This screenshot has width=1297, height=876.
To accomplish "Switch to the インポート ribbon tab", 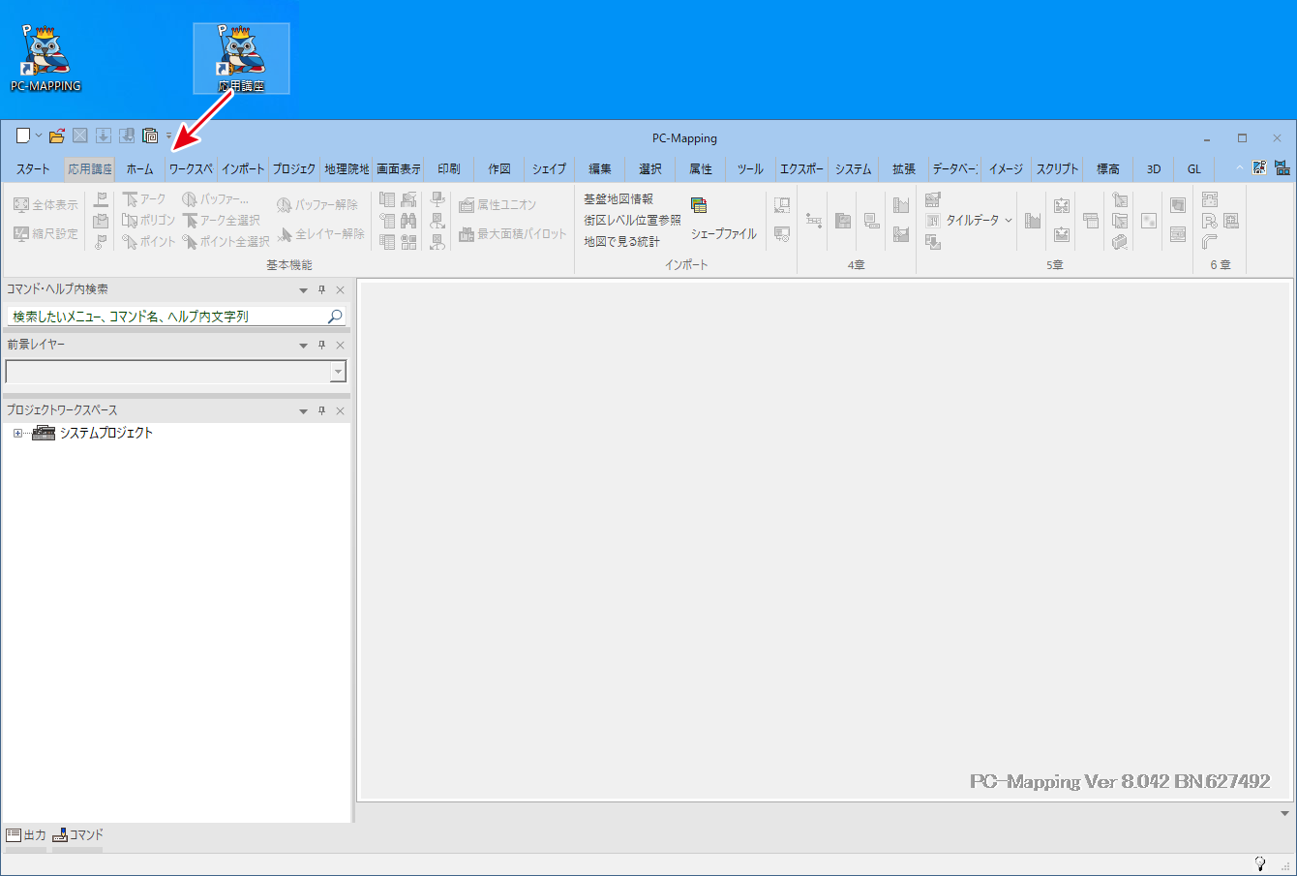I will [243, 168].
